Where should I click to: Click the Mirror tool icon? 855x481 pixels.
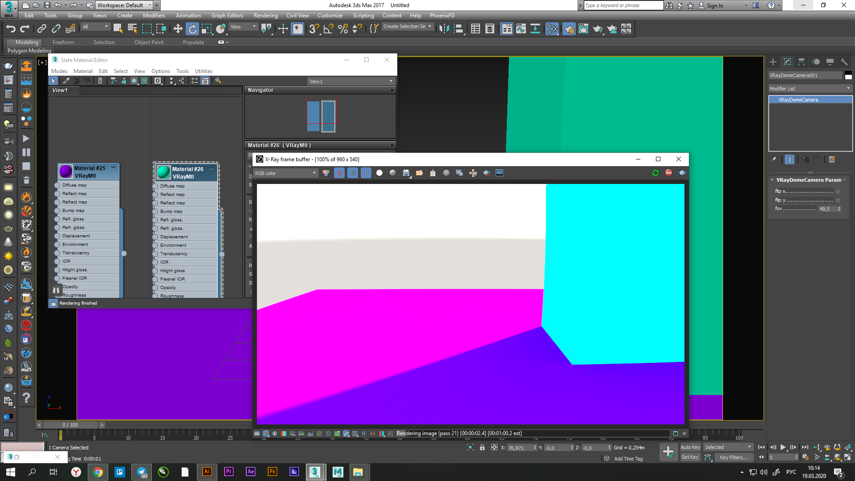[444, 29]
